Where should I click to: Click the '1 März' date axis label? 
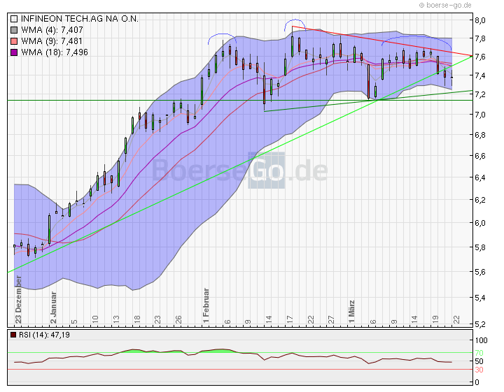point(352,312)
